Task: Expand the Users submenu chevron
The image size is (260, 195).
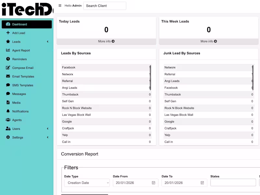Action: coord(48,129)
